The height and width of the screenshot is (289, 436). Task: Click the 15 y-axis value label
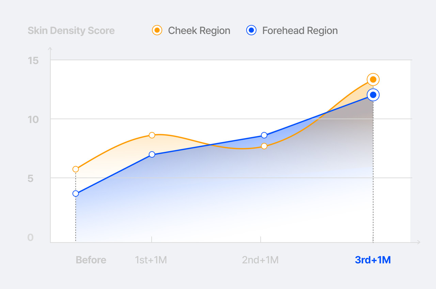[33, 61]
